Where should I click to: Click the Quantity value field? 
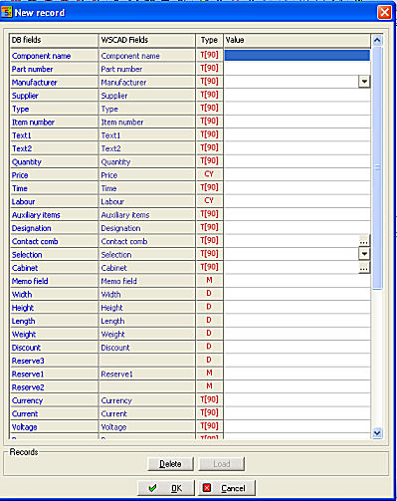point(298,161)
